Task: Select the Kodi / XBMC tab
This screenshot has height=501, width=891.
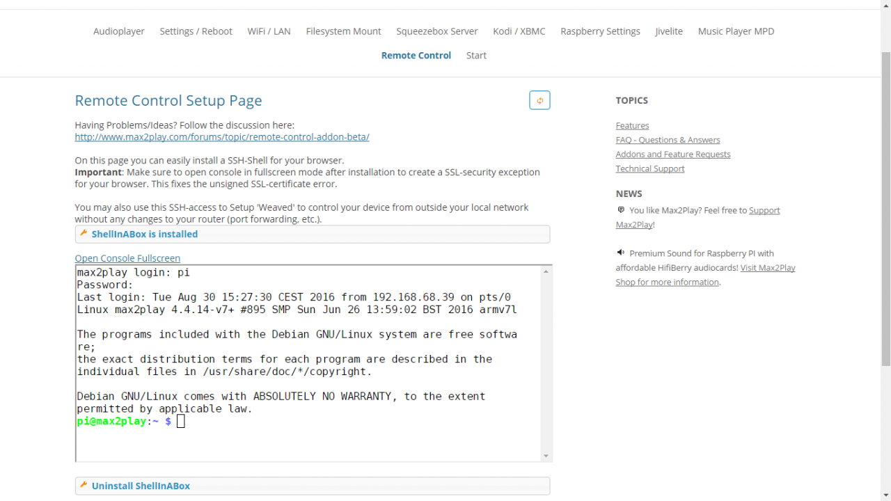Action: click(519, 31)
